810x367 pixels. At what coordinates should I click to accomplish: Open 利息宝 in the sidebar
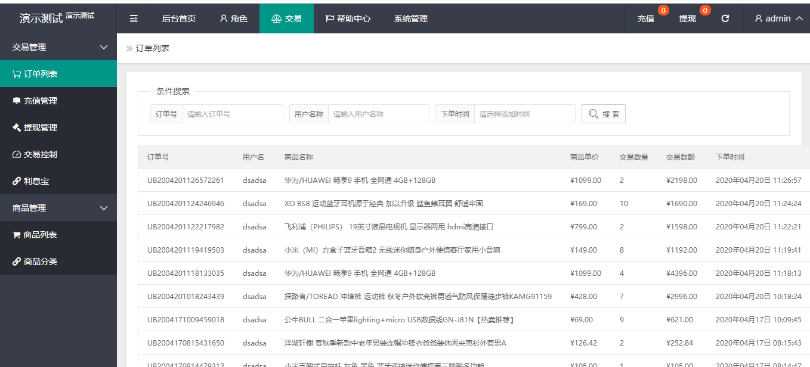36,181
